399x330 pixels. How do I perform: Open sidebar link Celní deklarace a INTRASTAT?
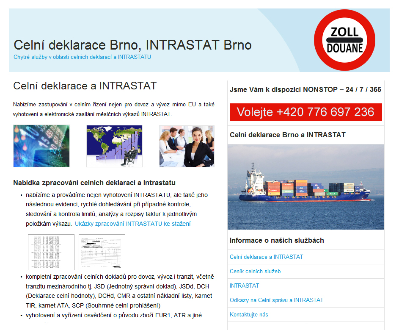point(266,257)
